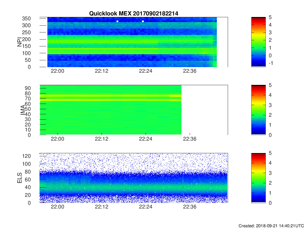Click the 22:00 label under NPI plot

pyautogui.click(x=58, y=71)
